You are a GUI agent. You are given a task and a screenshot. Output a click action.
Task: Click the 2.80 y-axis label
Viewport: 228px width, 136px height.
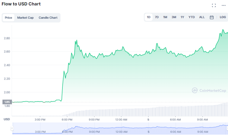[7, 38]
